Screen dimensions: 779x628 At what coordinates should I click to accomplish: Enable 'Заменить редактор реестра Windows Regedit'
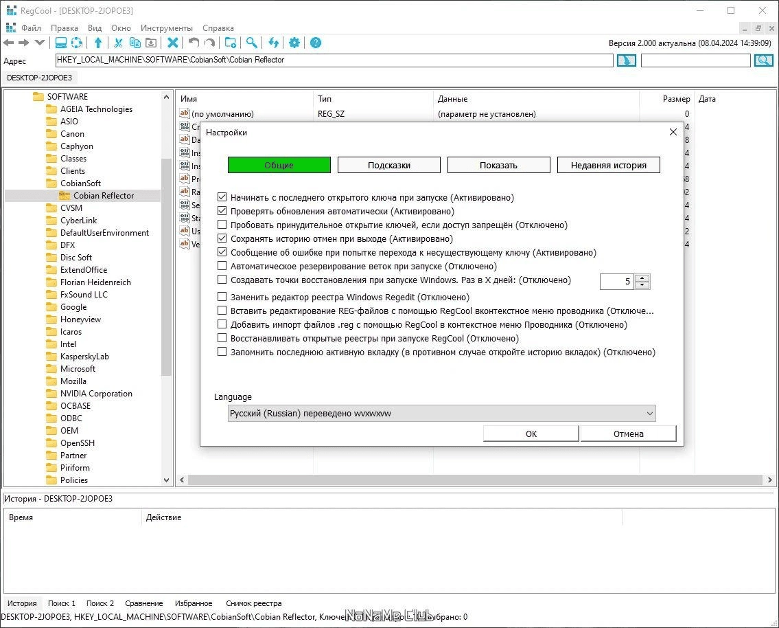click(222, 297)
